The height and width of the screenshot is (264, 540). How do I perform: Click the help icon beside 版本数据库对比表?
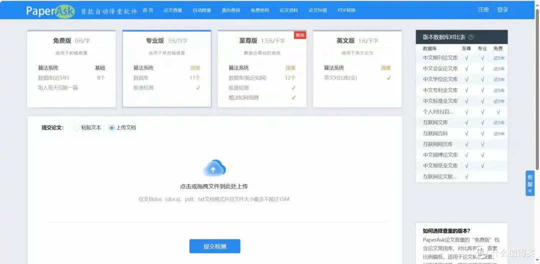pos(471,37)
